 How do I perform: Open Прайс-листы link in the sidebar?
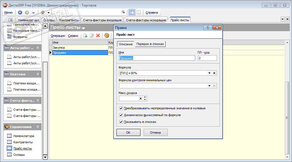[x=23, y=148]
